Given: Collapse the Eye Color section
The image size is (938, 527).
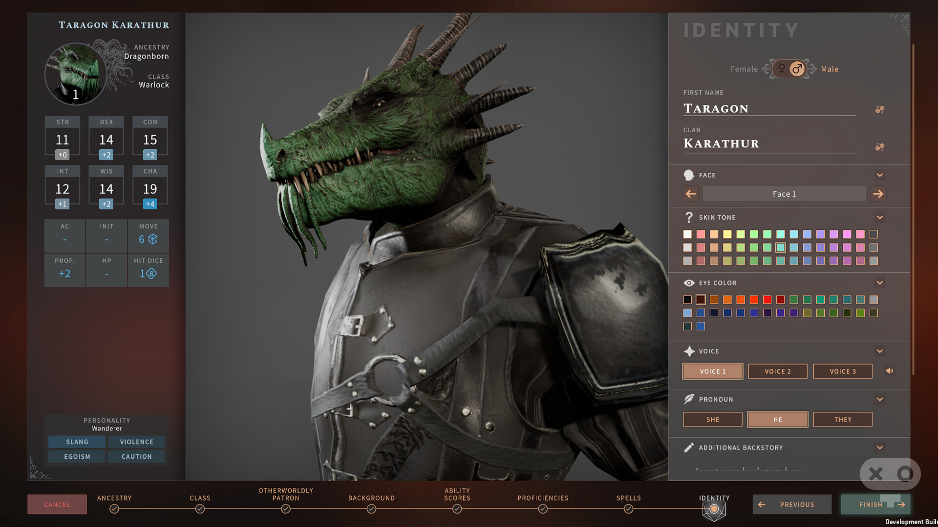Looking at the screenshot, I should 880,283.
